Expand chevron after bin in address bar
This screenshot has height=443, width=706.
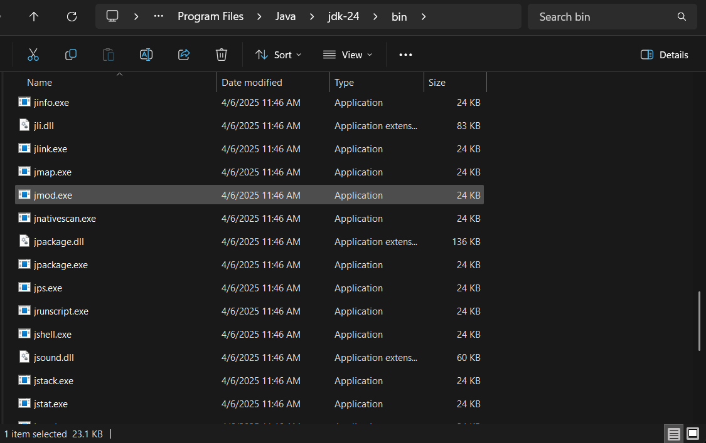coord(424,17)
